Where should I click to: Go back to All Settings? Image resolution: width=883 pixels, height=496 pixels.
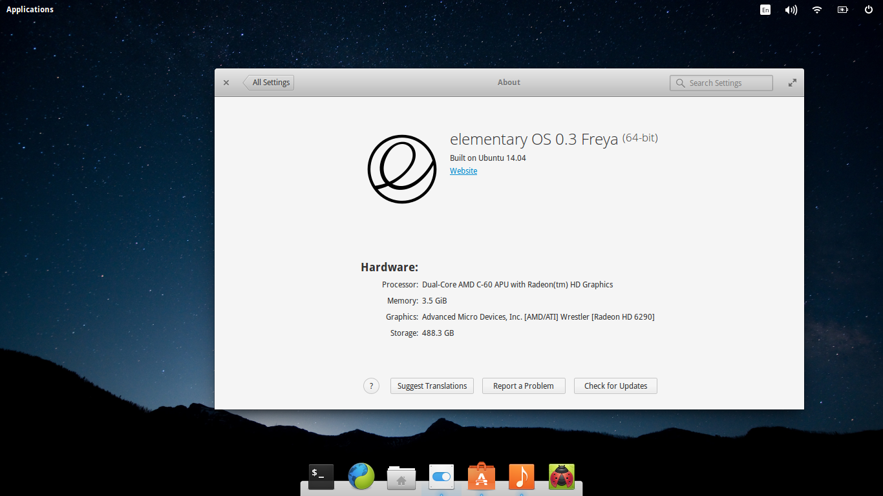[268, 83]
